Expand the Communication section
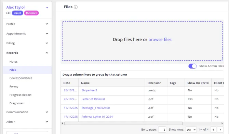This screenshot has width=229, height=134. [27, 112]
